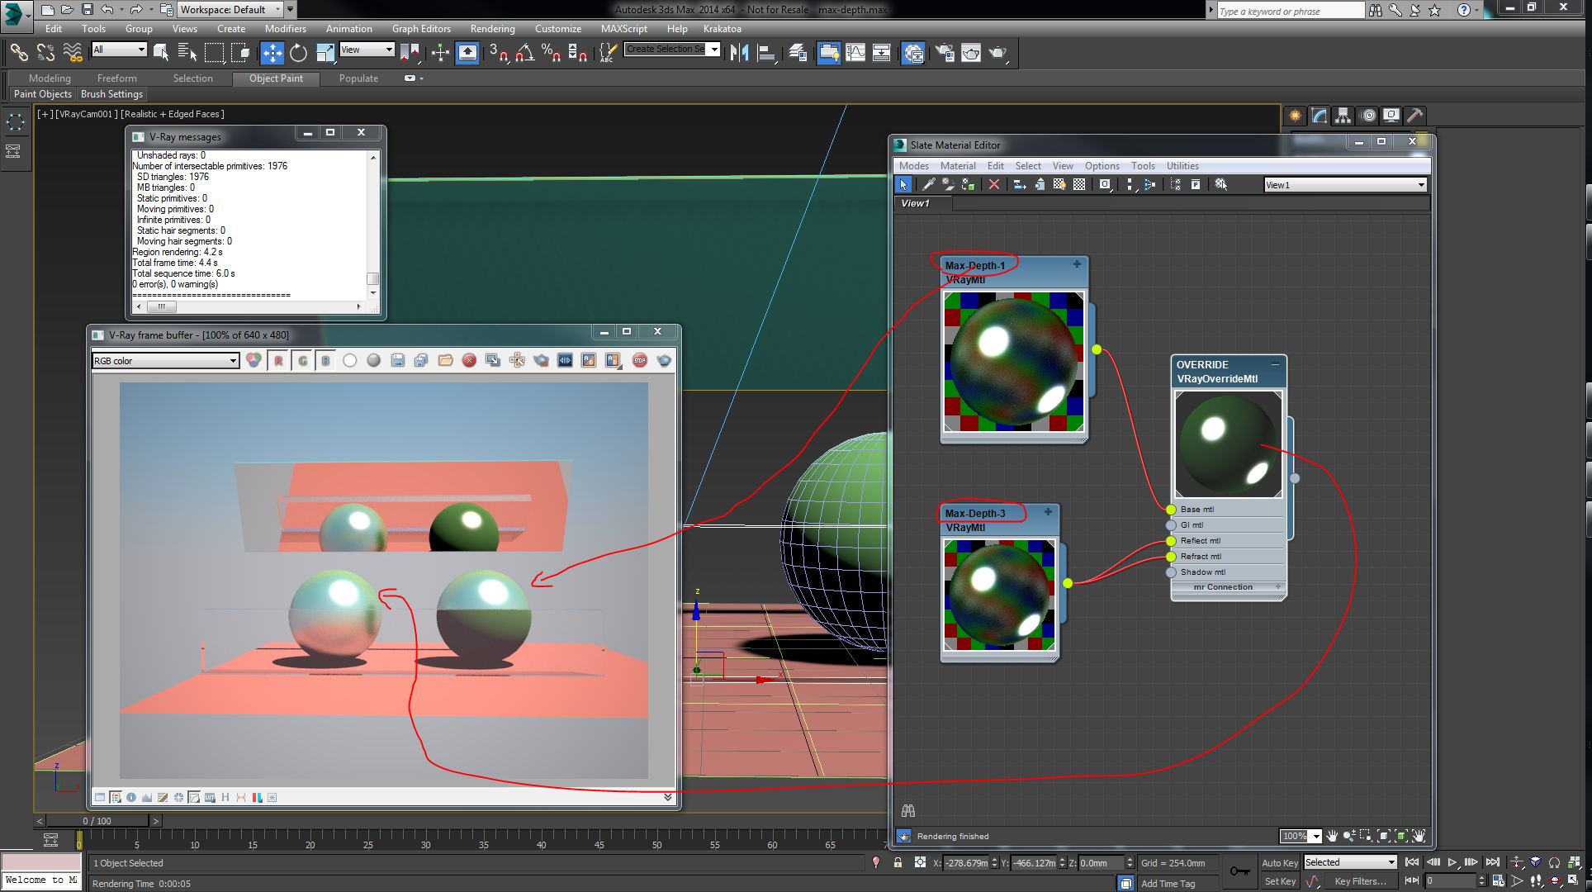Open reference coordinate system View dropdown

367,50
